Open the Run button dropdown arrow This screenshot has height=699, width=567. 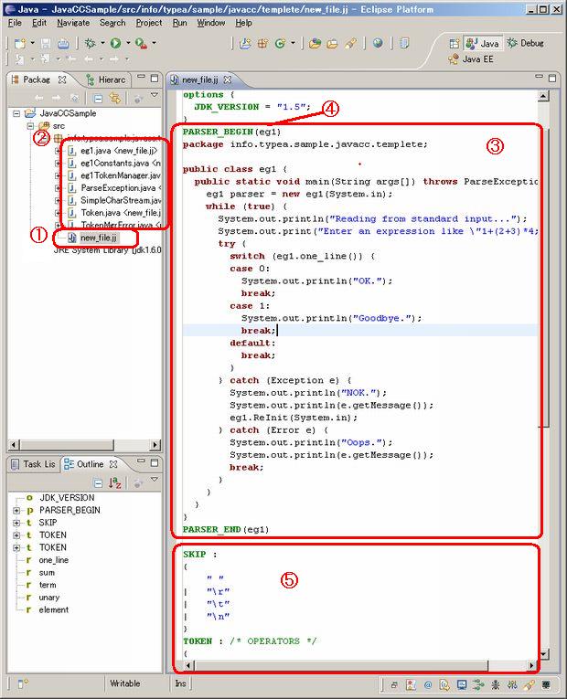point(127,43)
